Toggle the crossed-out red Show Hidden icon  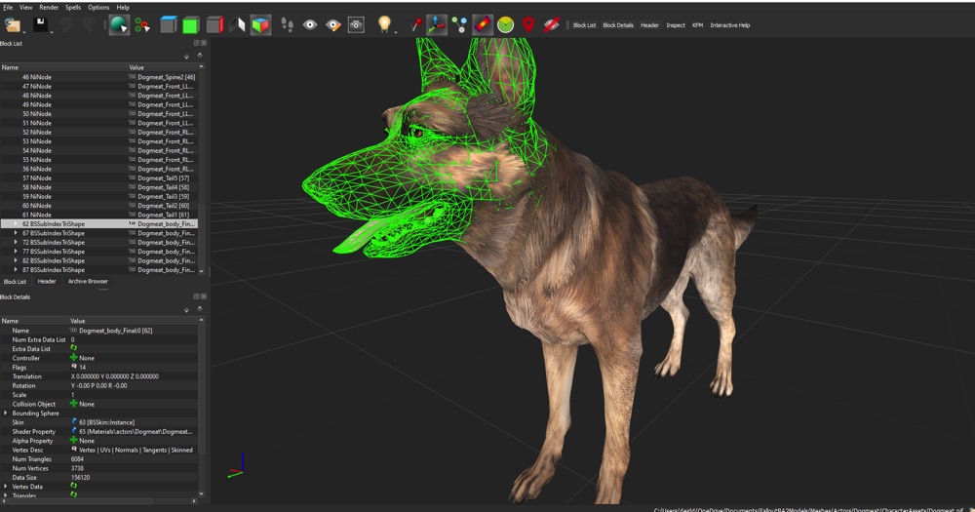click(551, 25)
